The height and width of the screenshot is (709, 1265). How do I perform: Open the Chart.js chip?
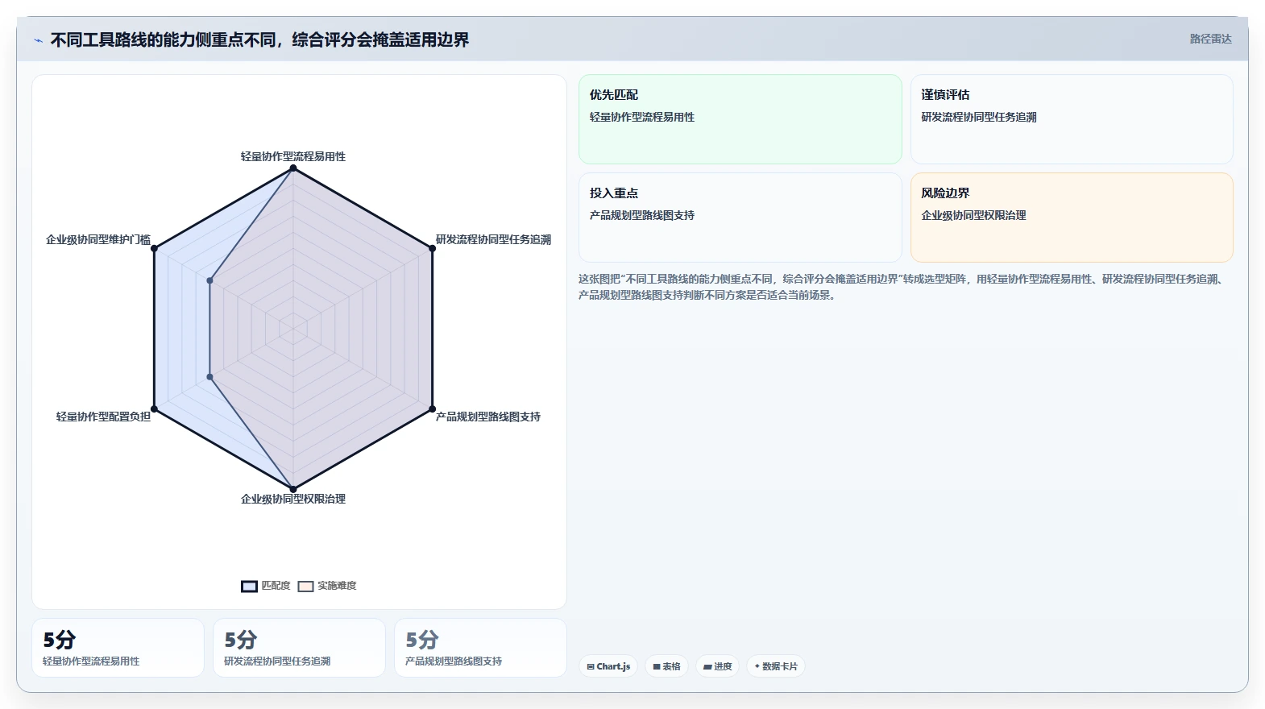coord(608,666)
